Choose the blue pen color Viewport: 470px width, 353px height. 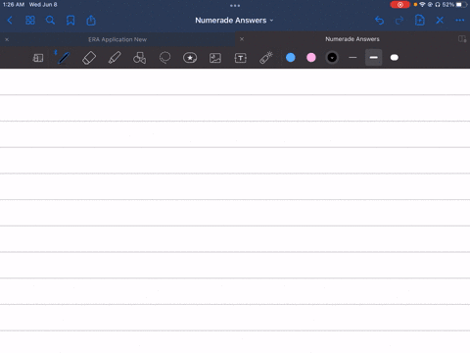291,58
